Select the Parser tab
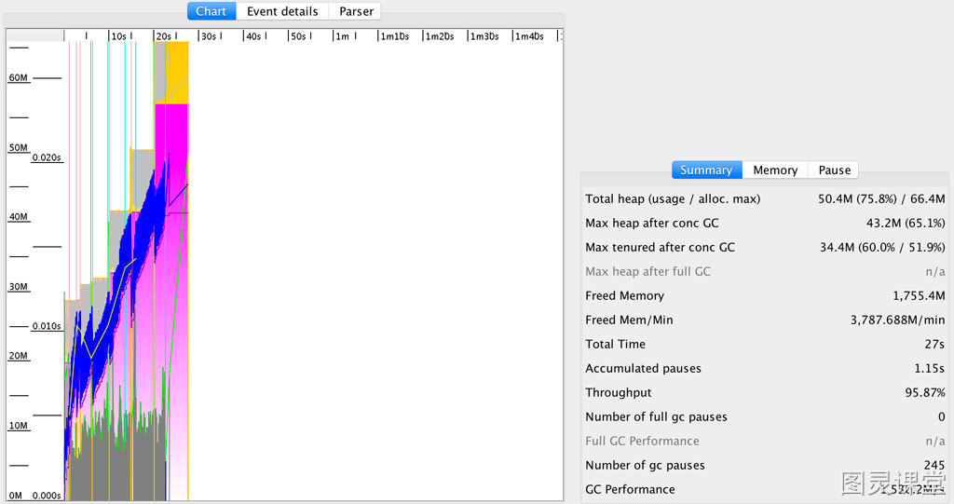The image size is (954, 504). point(357,11)
